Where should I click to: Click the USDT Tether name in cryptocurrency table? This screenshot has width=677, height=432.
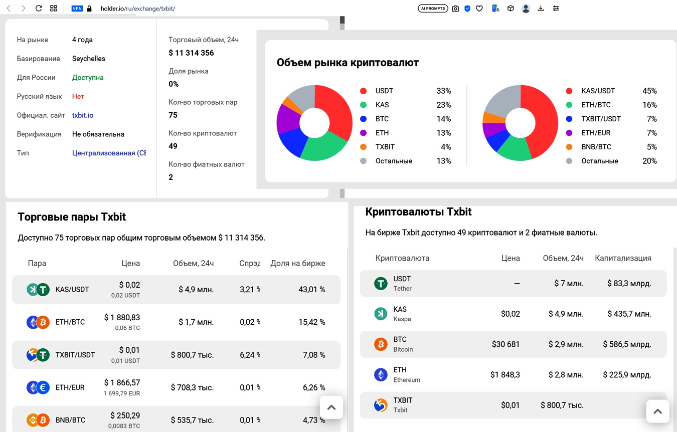pyautogui.click(x=403, y=283)
